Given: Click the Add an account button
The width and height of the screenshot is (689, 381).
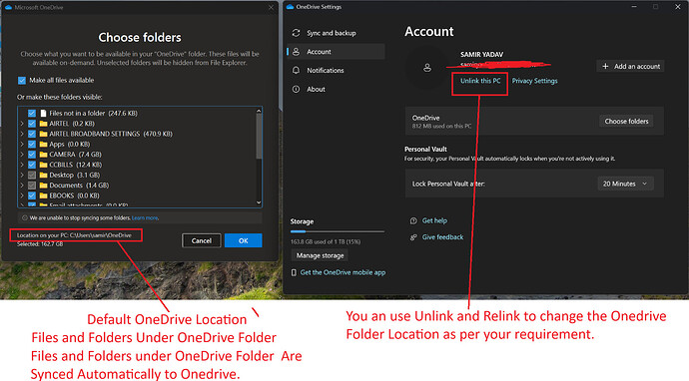Looking at the screenshot, I should (630, 66).
